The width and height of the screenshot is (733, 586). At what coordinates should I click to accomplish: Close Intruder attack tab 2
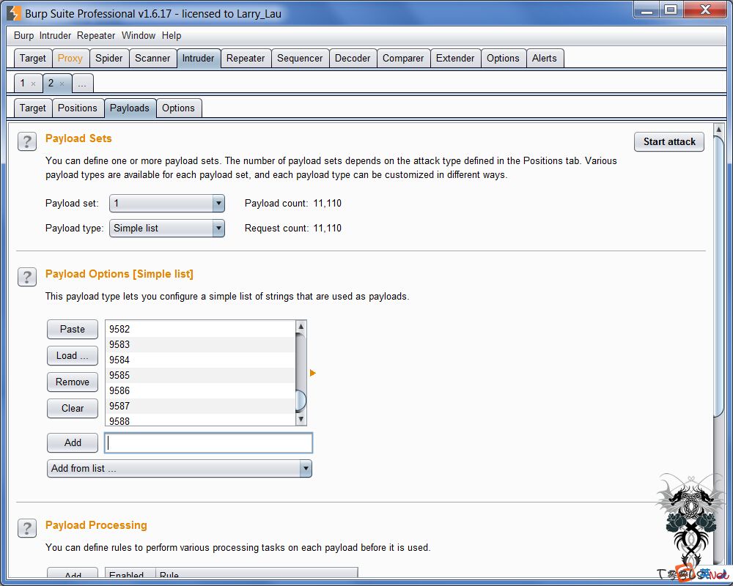coord(62,84)
